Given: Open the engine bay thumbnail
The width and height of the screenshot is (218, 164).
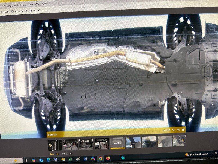Looking at the screenshot, I should pos(70,143).
